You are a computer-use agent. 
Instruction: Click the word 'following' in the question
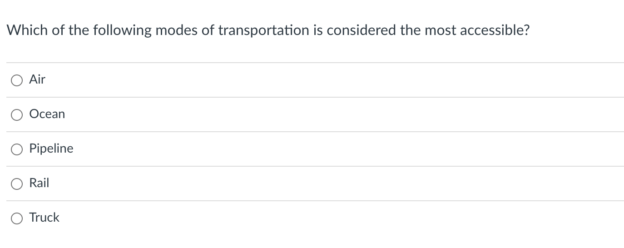tap(122, 30)
